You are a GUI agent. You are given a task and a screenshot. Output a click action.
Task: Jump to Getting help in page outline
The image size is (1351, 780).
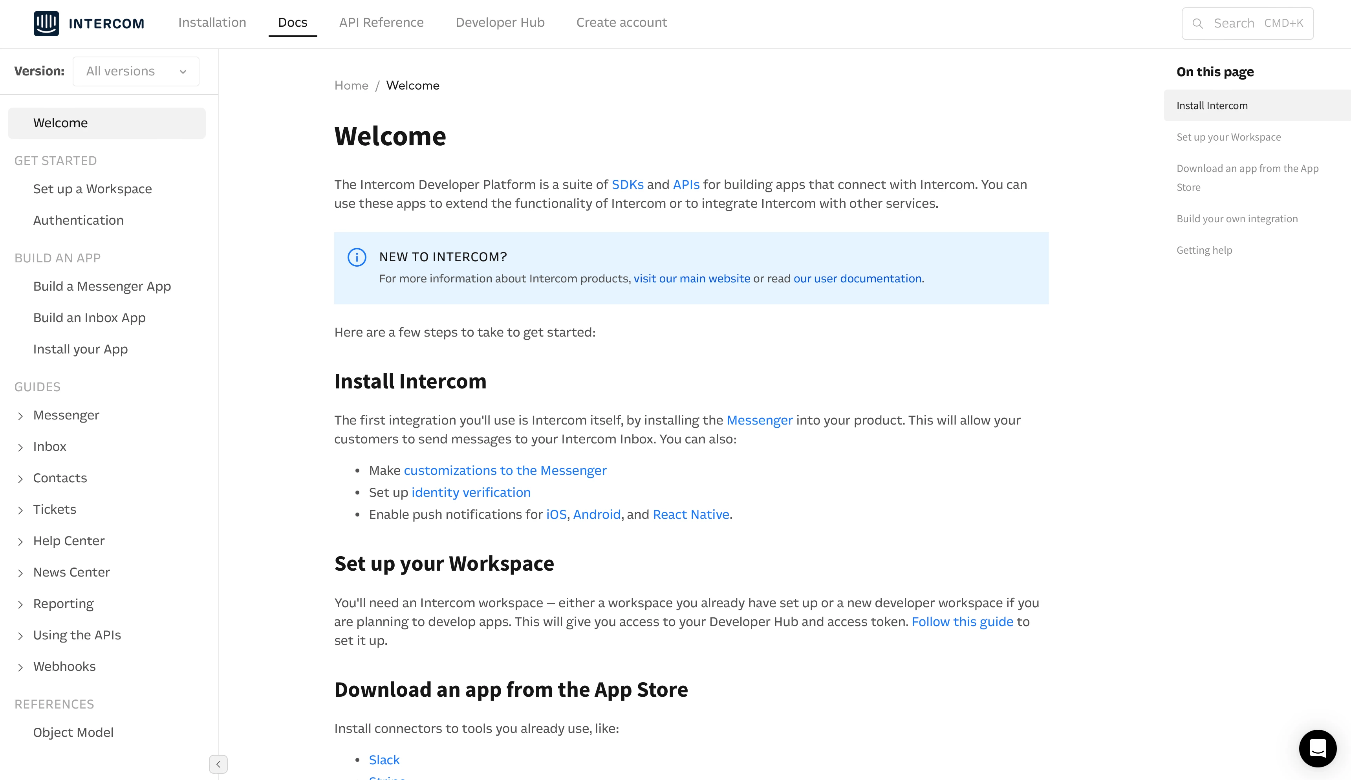(x=1204, y=250)
